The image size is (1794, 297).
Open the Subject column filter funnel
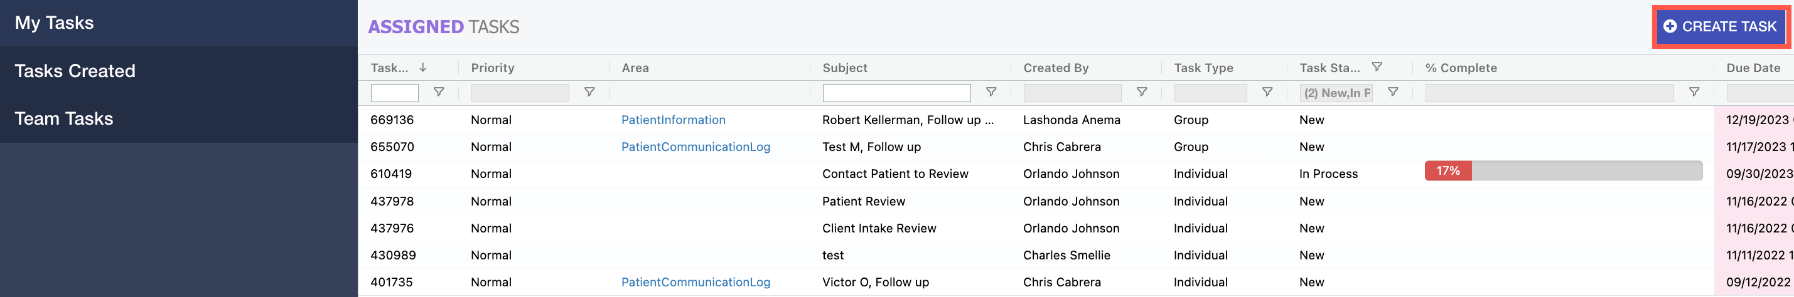tap(991, 92)
